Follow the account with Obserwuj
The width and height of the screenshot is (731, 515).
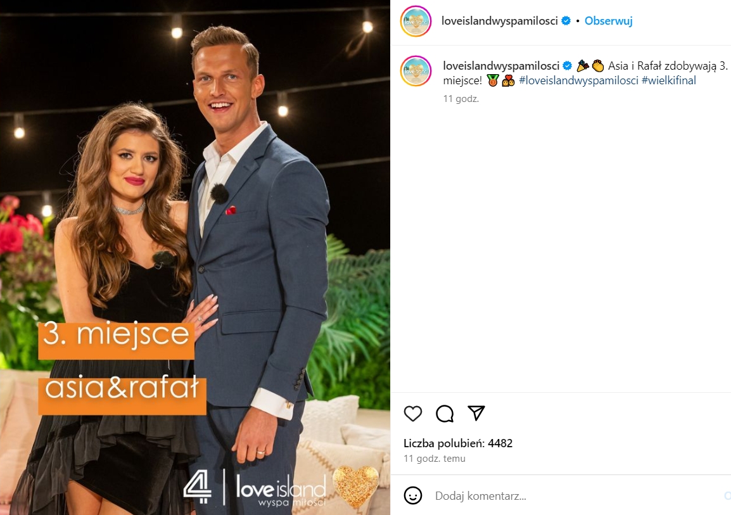[x=608, y=20]
